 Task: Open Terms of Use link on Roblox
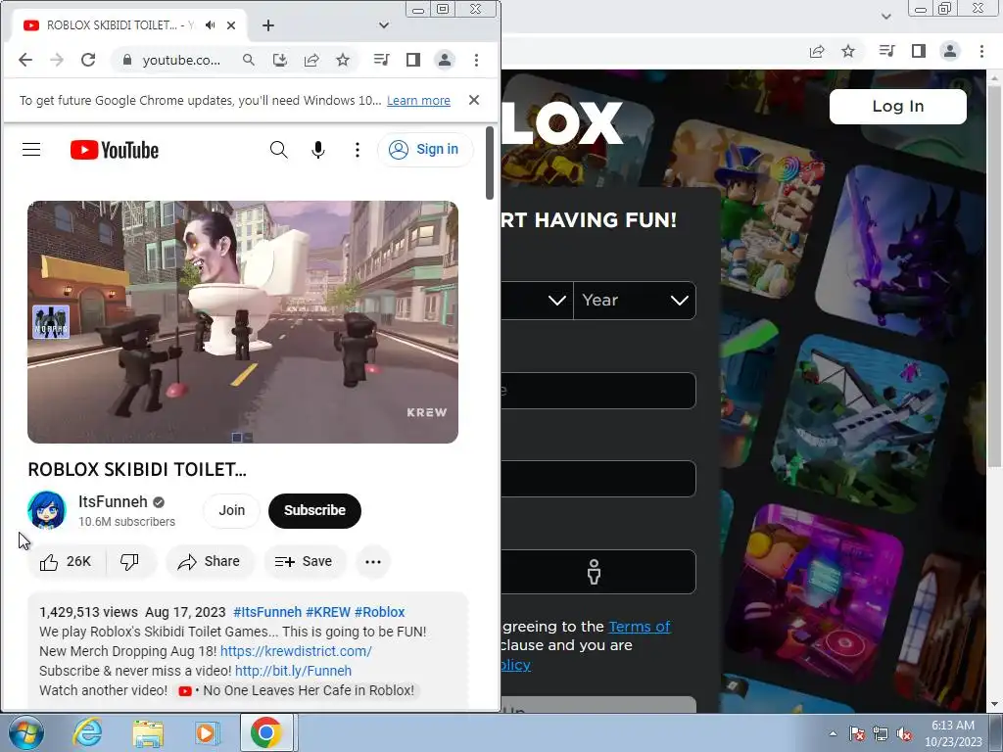(x=639, y=627)
